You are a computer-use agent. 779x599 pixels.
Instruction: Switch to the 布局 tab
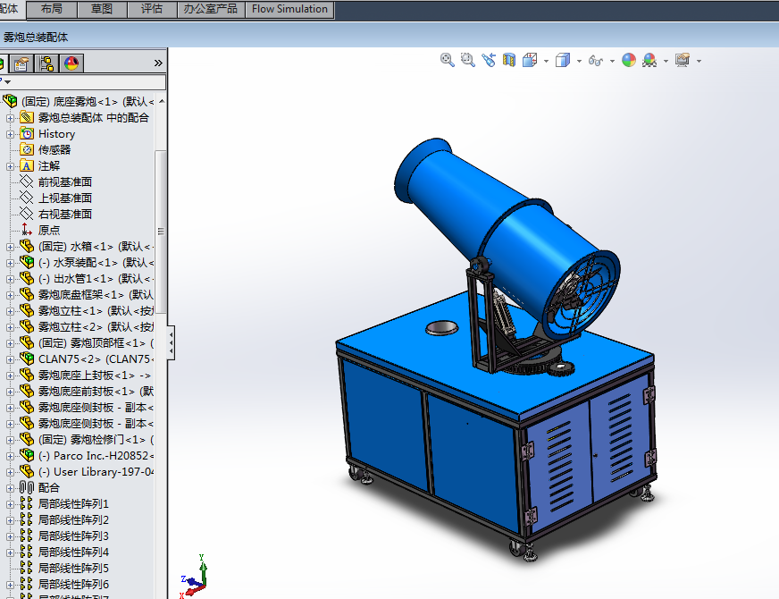tap(52, 9)
